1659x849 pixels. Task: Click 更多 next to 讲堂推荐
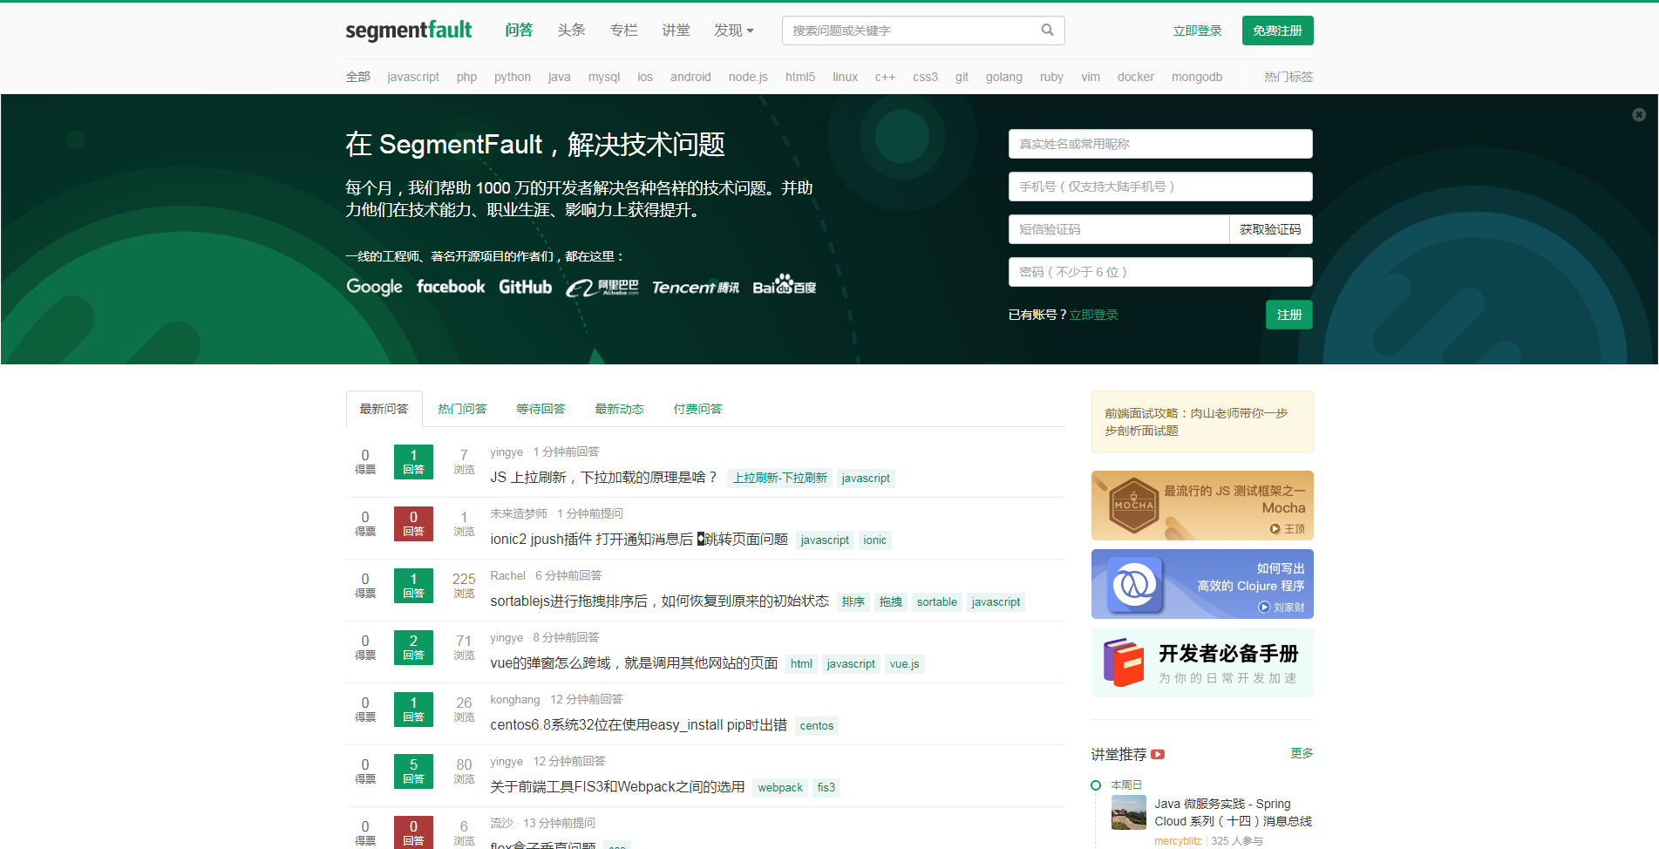point(1302,753)
